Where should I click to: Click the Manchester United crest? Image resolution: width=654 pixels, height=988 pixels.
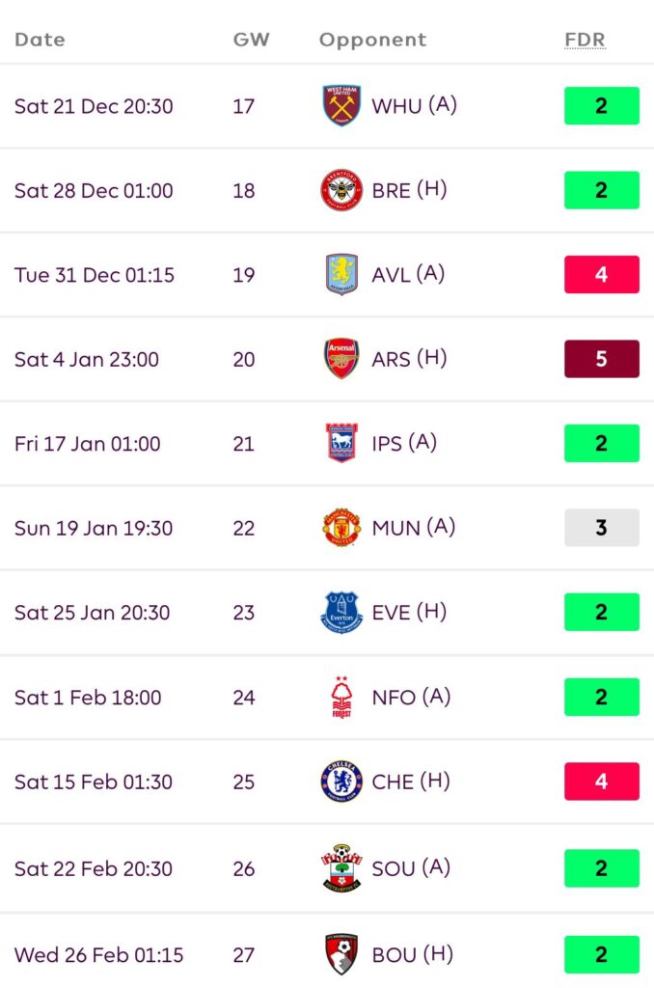(341, 528)
